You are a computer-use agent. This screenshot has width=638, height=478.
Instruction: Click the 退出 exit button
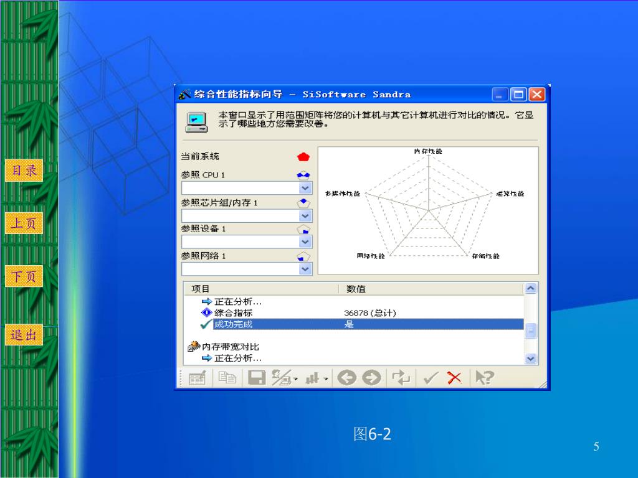point(24,335)
